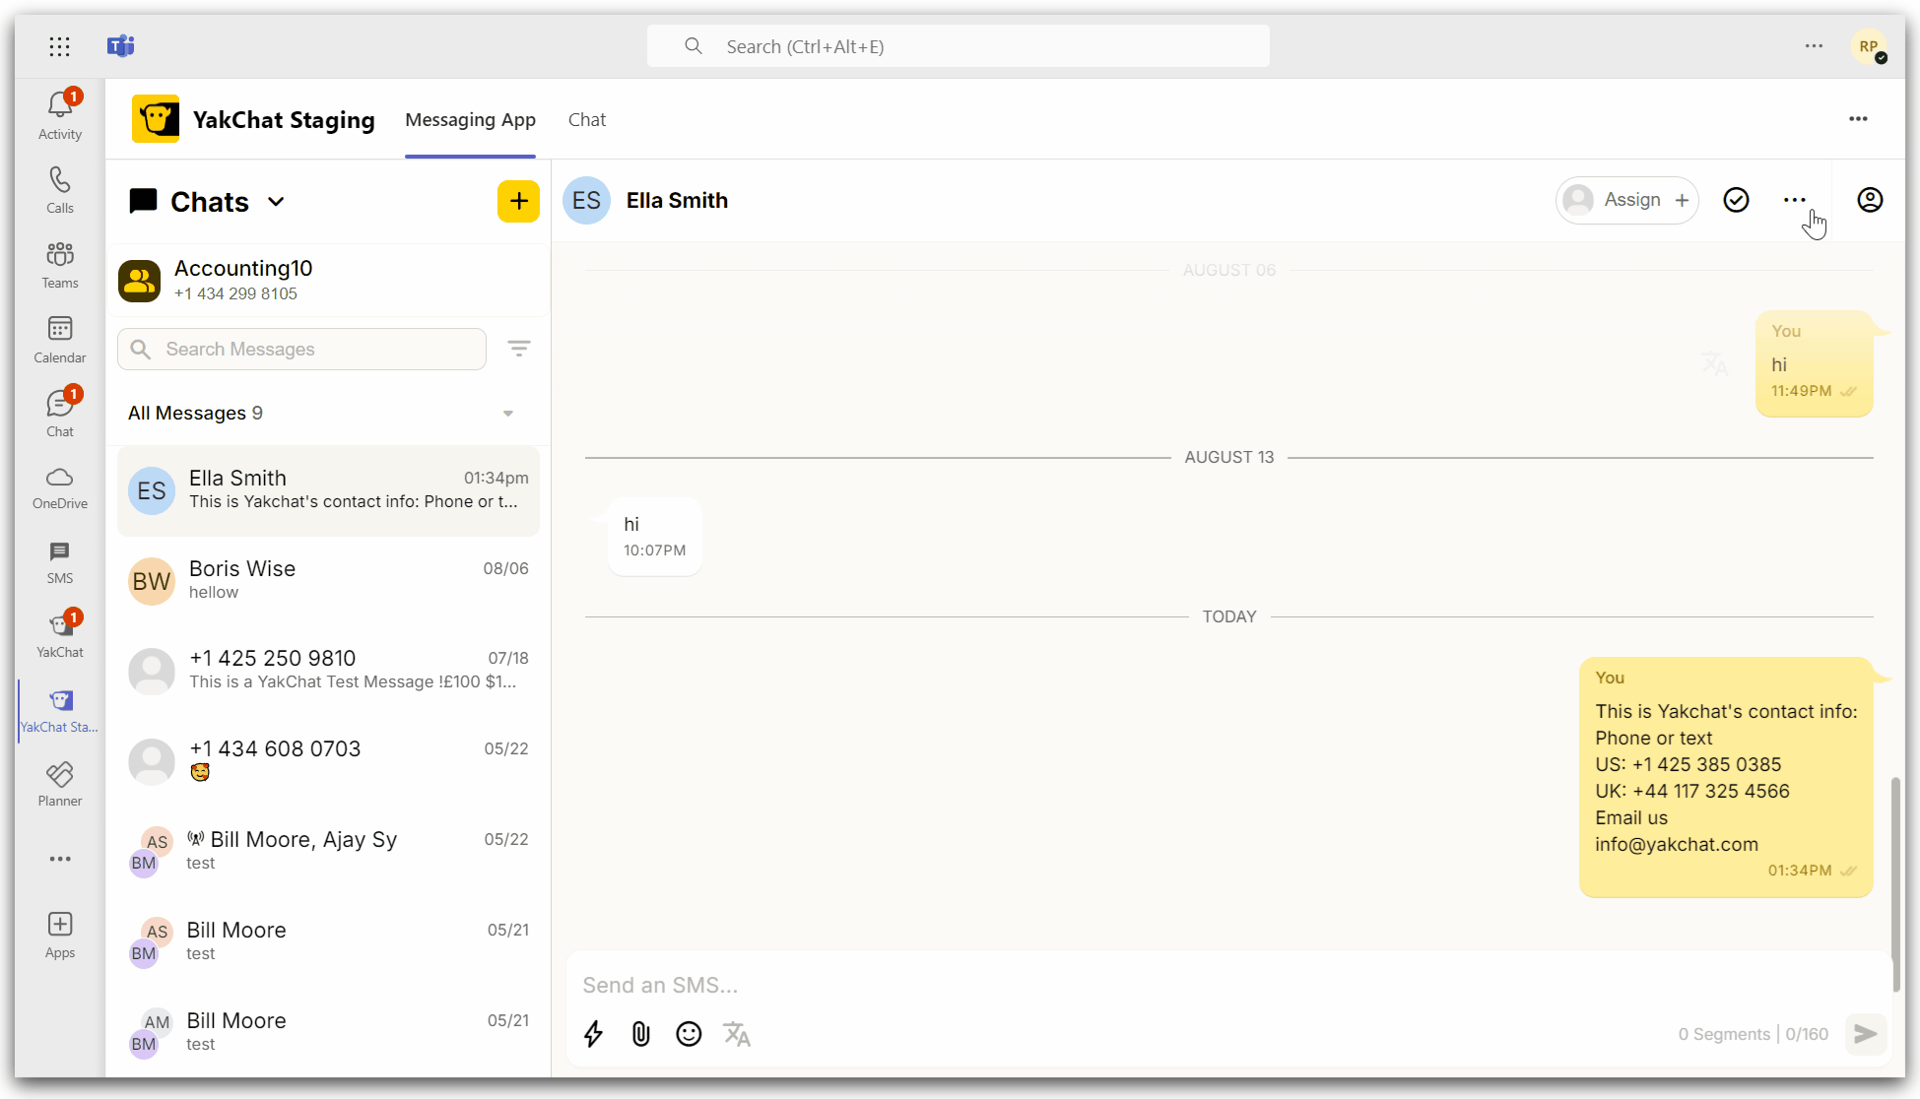Expand the All Messages filter dropdown

point(508,414)
